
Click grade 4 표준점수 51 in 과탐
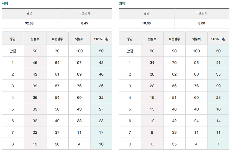174,97
